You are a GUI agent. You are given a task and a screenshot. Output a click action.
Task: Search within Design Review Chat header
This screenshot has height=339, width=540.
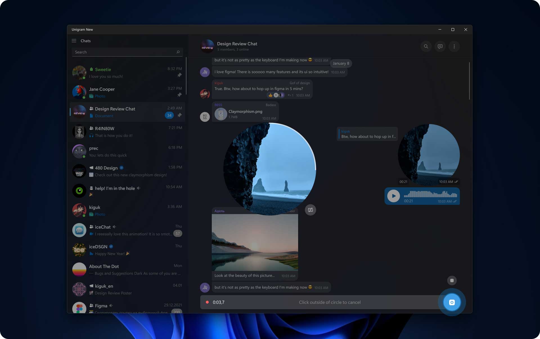pyautogui.click(x=426, y=46)
